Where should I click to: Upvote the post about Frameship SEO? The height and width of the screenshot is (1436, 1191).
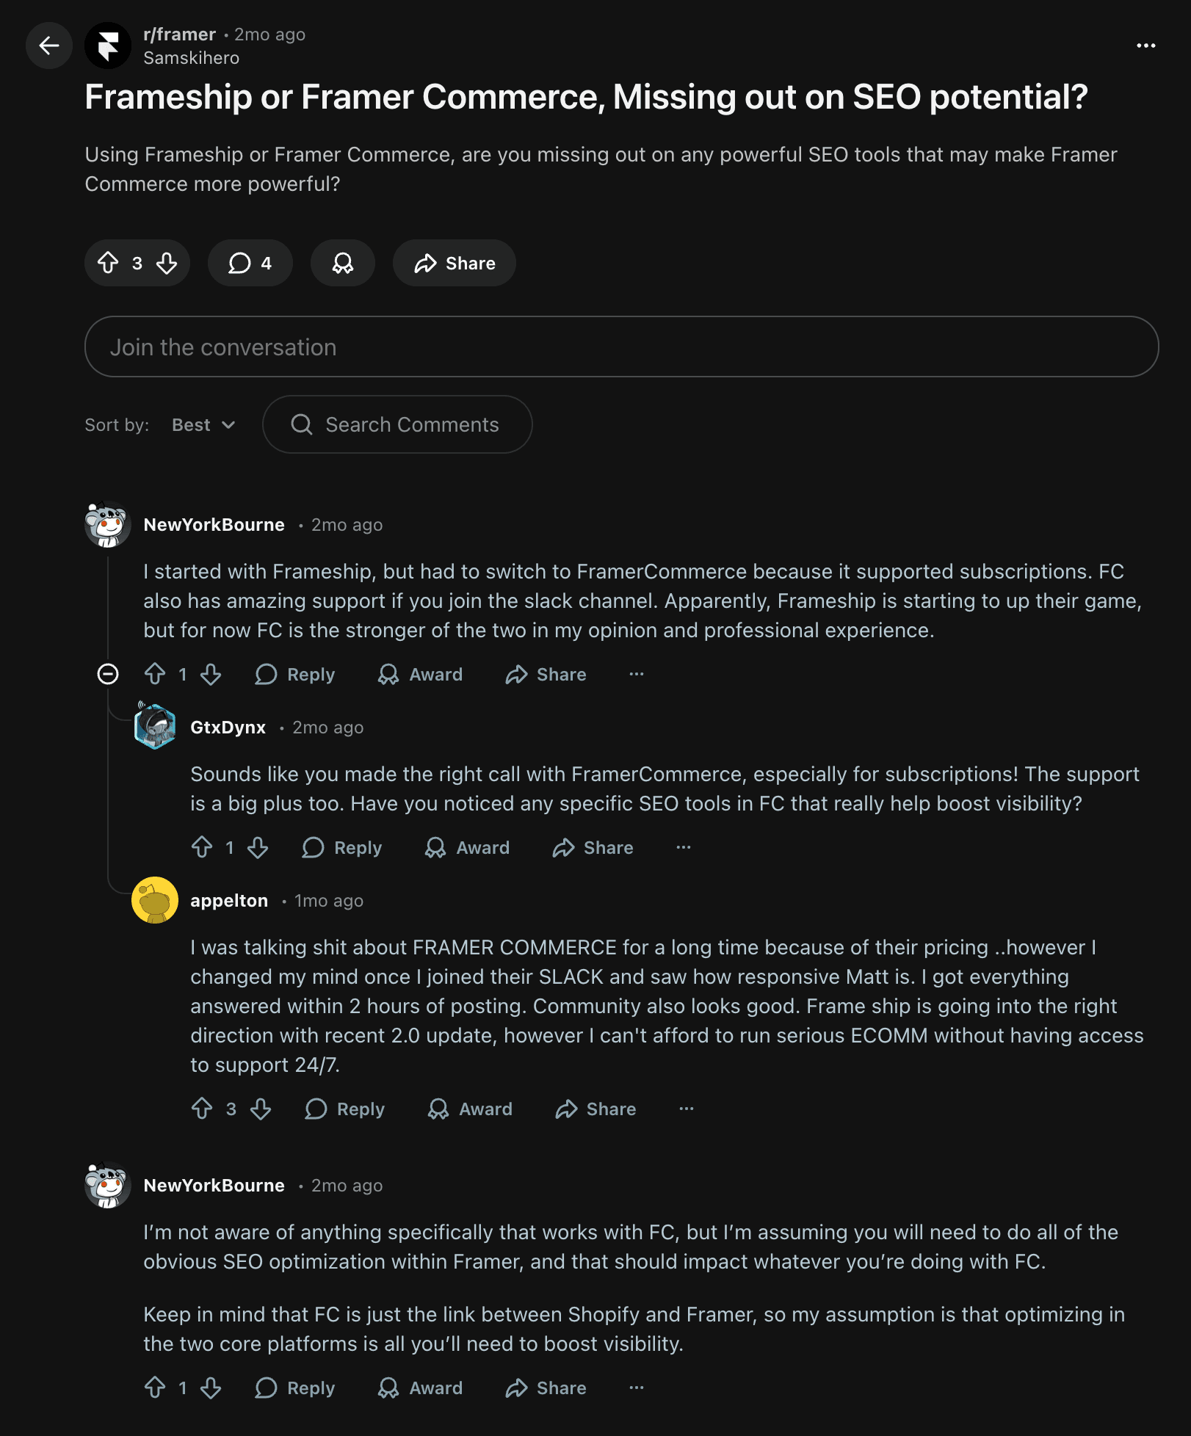tap(109, 262)
